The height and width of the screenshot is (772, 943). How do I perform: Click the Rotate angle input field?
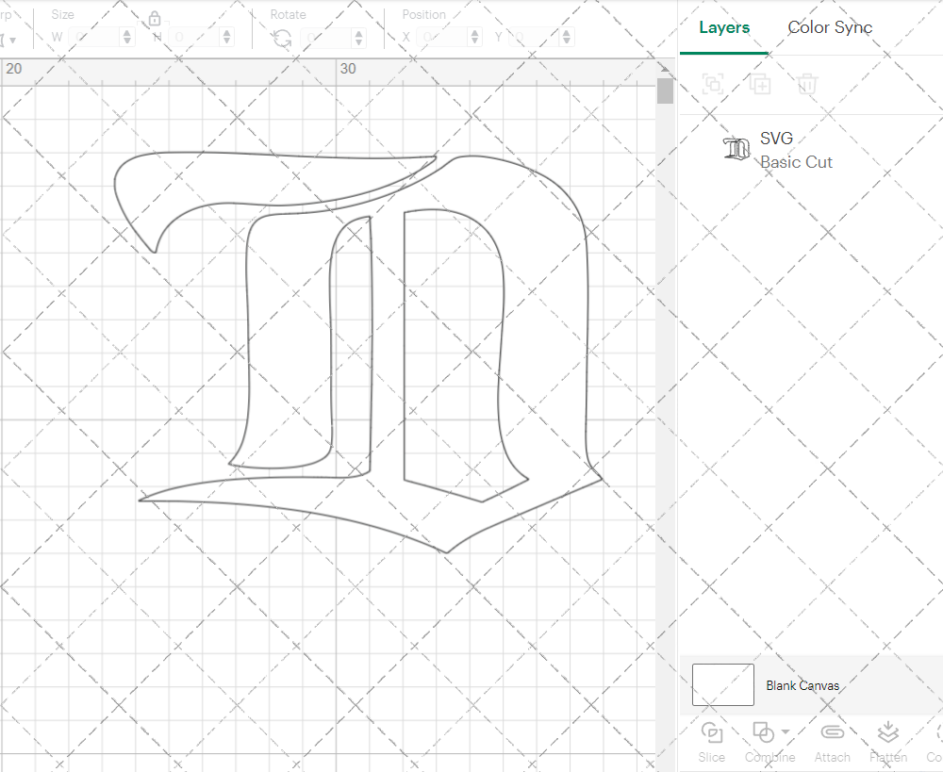(x=326, y=38)
